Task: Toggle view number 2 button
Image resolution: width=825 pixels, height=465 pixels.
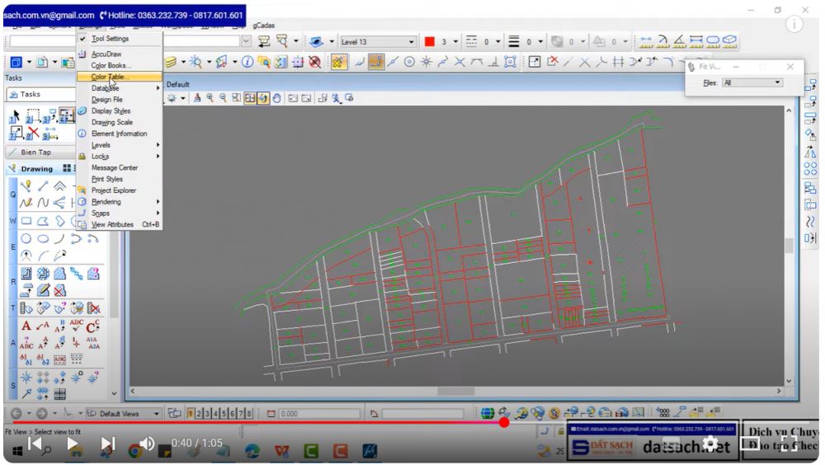Action: click(199, 413)
